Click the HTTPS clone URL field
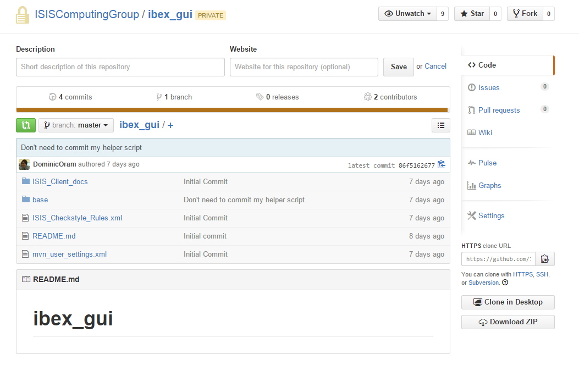The height and width of the screenshot is (382, 579). tap(498, 259)
